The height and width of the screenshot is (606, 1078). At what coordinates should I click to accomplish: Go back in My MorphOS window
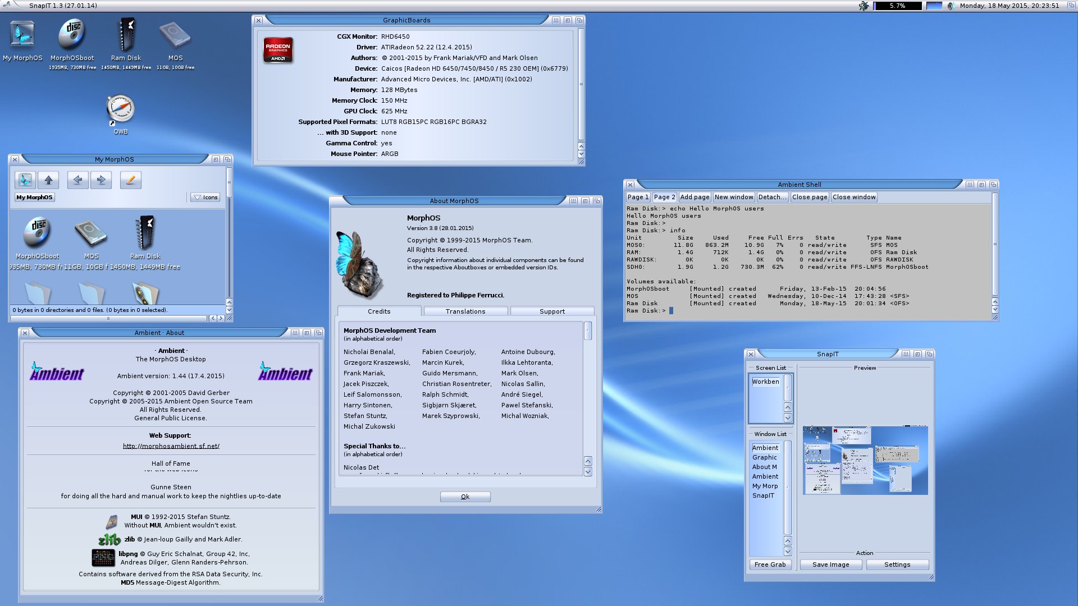click(x=77, y=180)
